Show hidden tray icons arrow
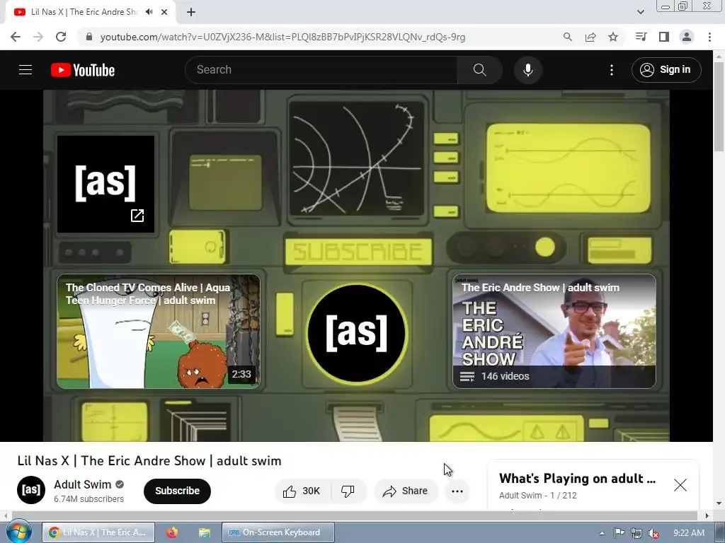Image resolution: width=725 pixels, height=543 pixels. (x=602, y=533)
